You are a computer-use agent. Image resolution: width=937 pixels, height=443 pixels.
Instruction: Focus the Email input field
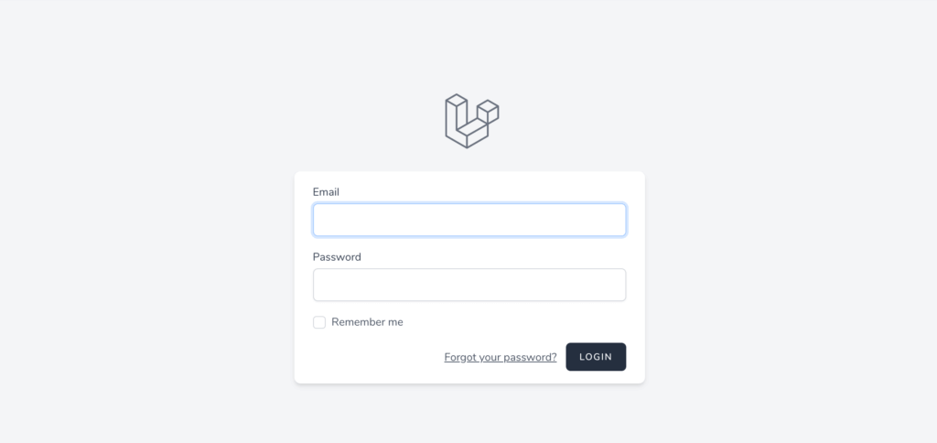coord(469,220)
